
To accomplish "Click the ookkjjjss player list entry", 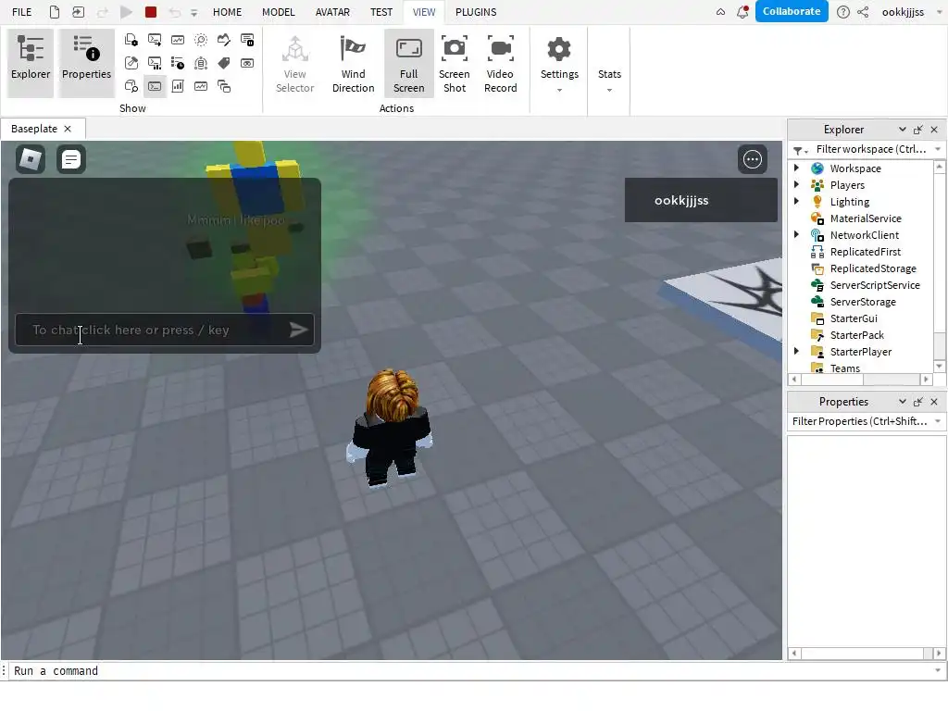I will point(701,200).
